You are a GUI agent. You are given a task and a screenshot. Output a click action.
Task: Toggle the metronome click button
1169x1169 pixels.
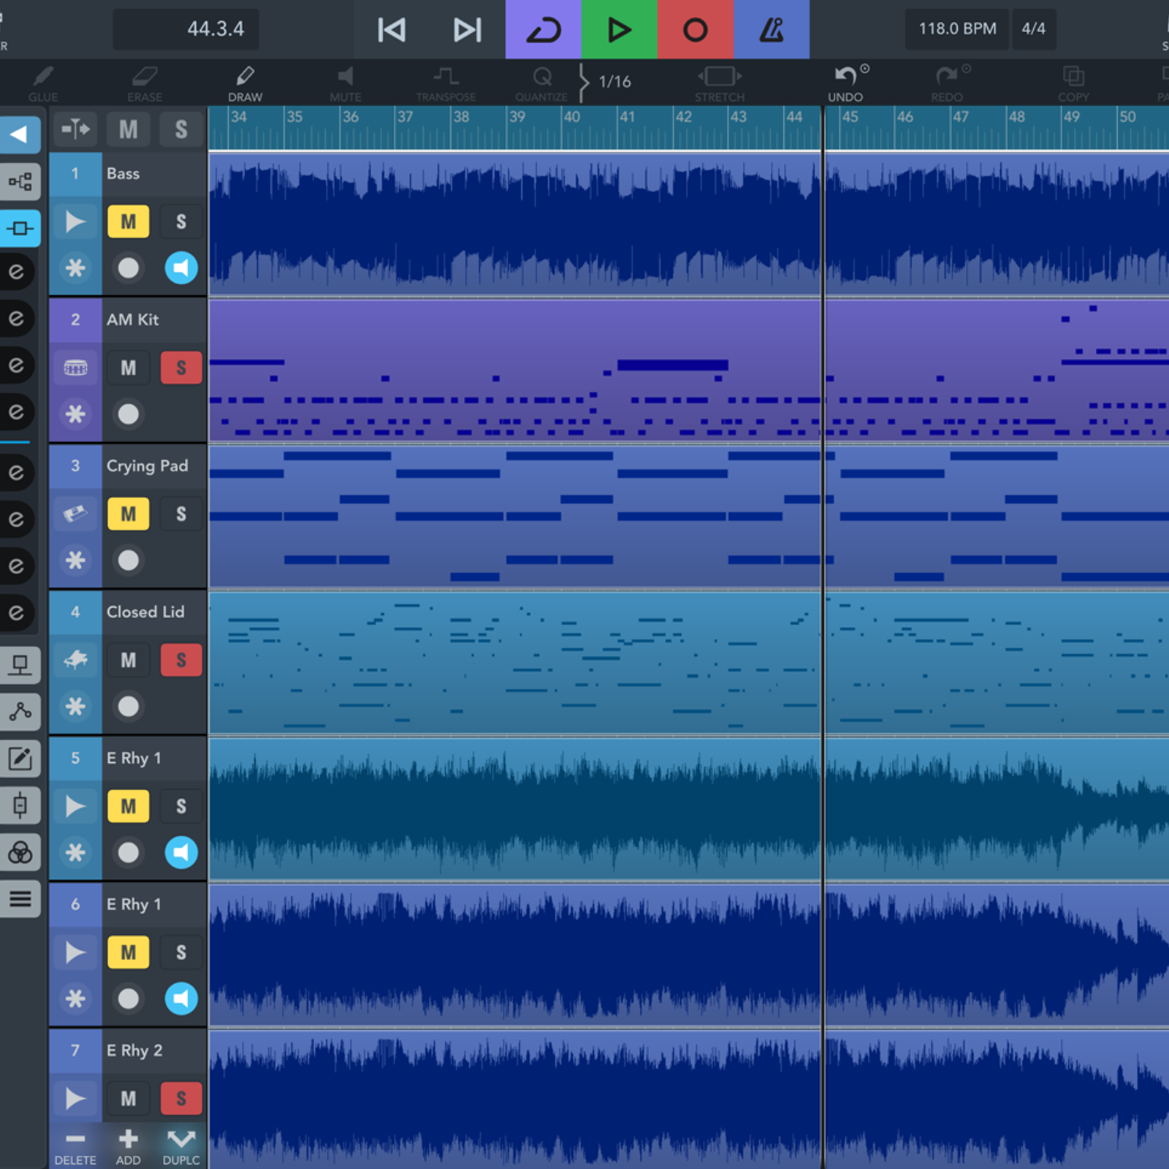pyautogui.click(x=772, y=29)
